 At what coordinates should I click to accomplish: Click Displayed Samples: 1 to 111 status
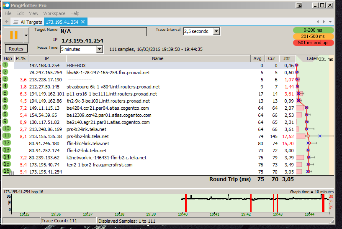[x=127, y=221]
